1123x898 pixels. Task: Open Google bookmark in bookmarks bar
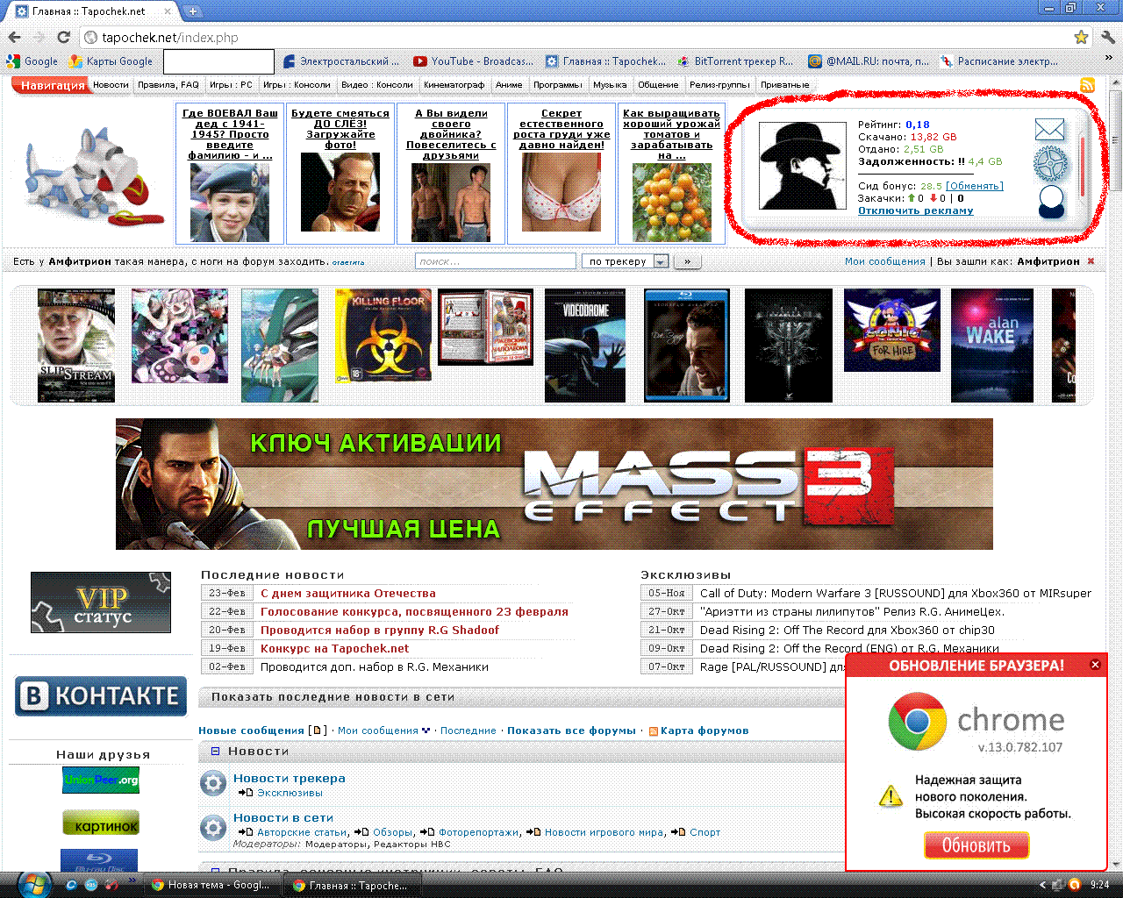point(32,61)
